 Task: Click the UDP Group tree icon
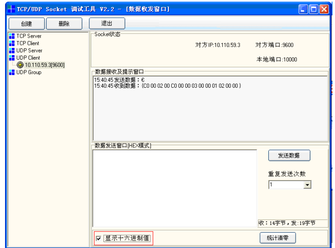coord(12,72)
